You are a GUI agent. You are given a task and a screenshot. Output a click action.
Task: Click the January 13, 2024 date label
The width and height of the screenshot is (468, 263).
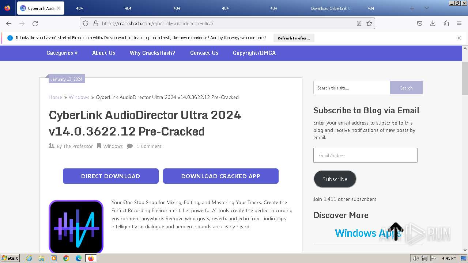coord(67,79)
